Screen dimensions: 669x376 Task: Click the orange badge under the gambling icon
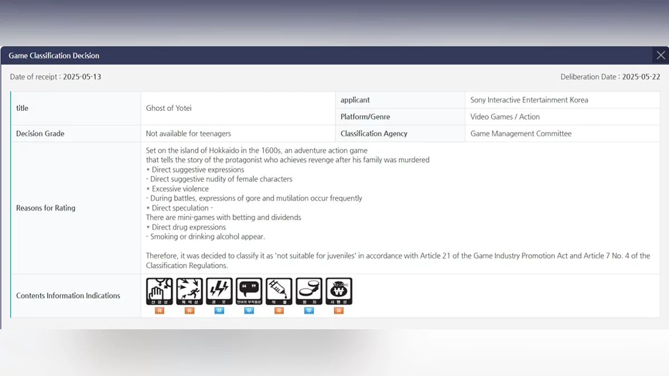tap(338, 311)
